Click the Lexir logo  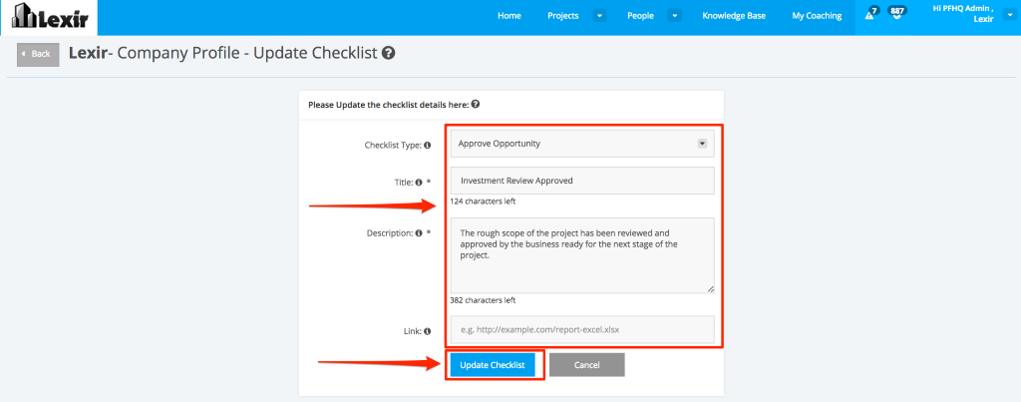click(49, 18)
